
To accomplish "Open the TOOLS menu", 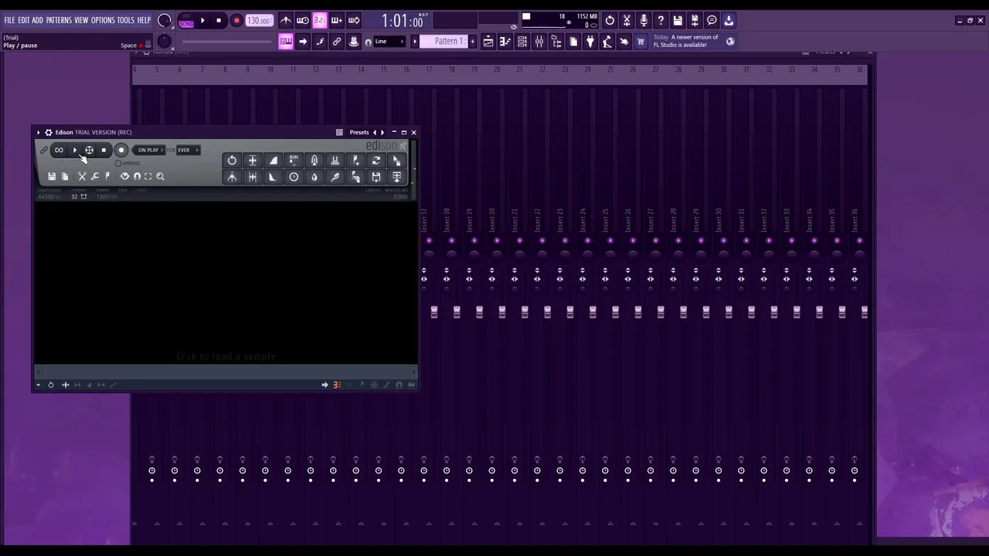I will [125, 20].
